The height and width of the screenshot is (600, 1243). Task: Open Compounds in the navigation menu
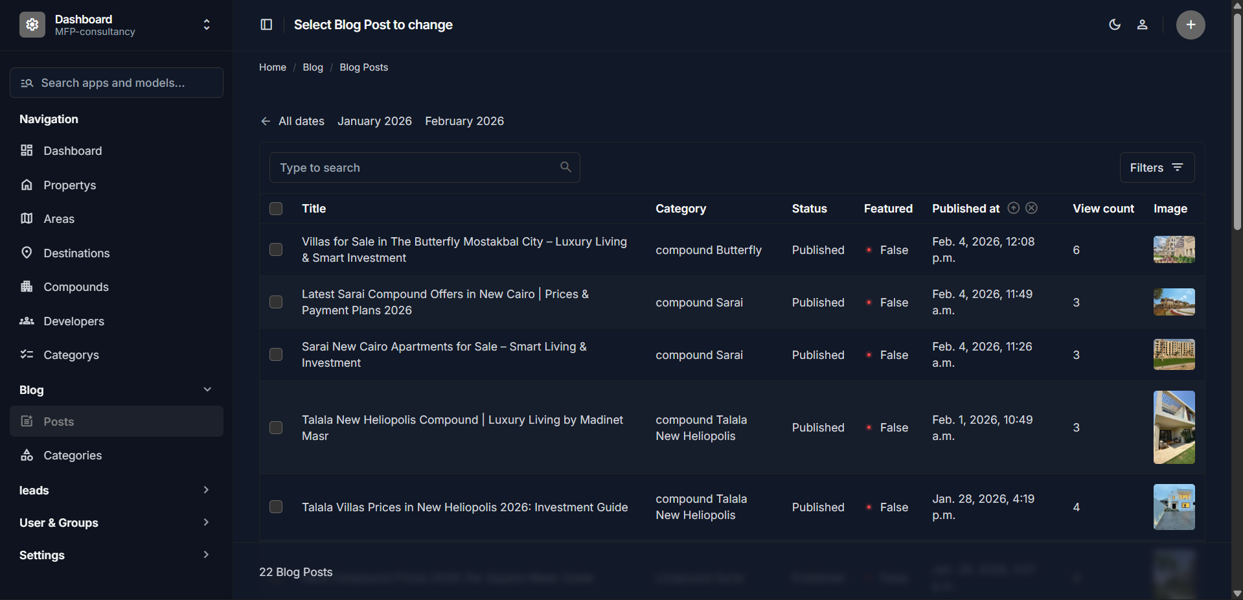[x=76, y=287]
